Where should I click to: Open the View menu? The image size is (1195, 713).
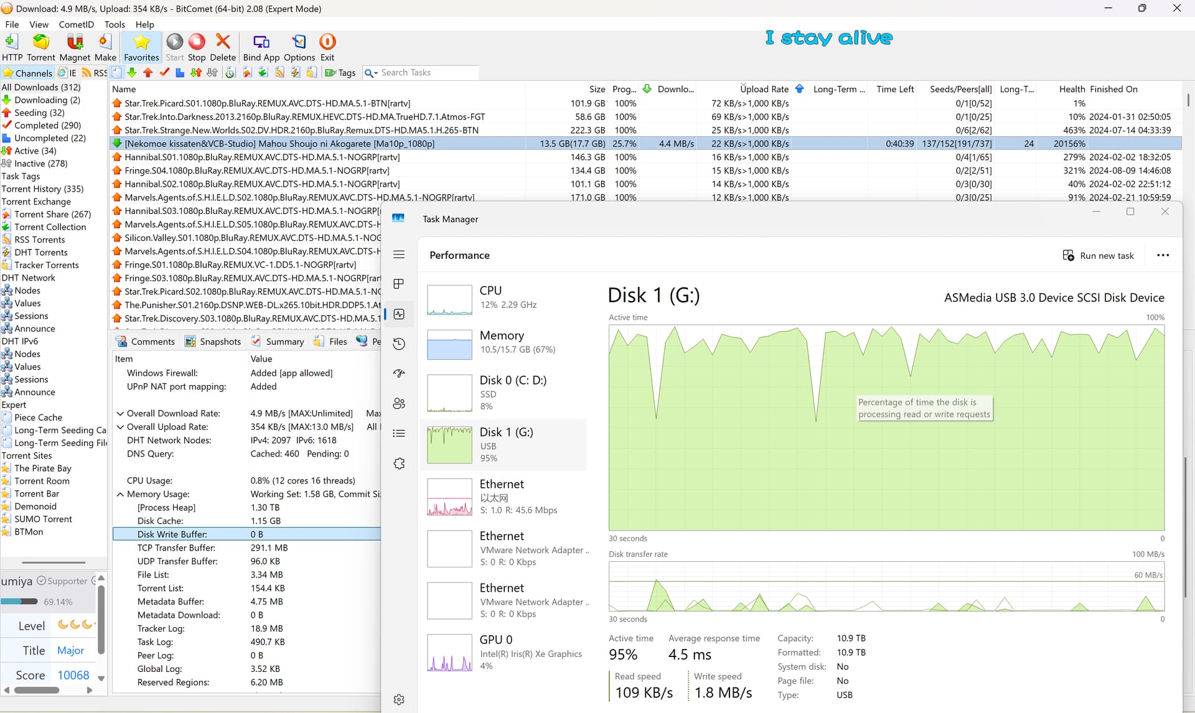[x=39, y=24]
